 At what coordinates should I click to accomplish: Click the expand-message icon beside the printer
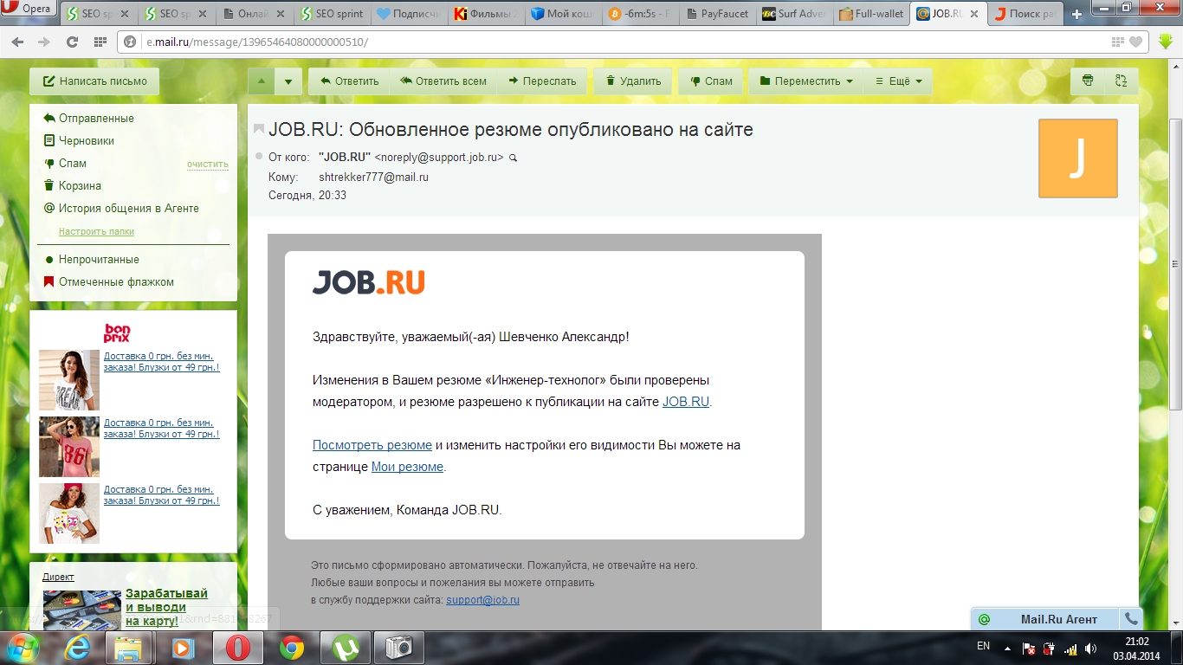[1121, 81]
